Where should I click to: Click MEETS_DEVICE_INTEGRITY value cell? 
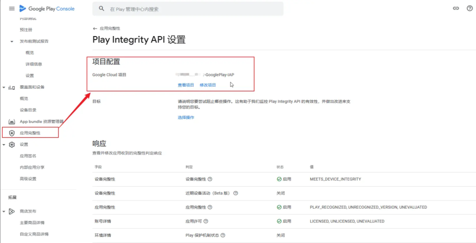(335, 179)
